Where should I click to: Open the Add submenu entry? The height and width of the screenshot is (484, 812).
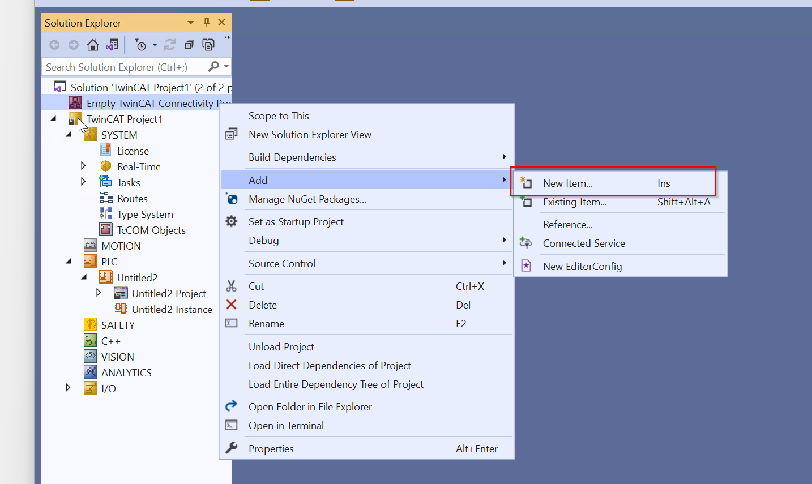click(x=367, y=180)
